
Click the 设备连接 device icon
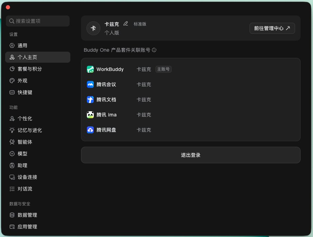click(12, 177)
